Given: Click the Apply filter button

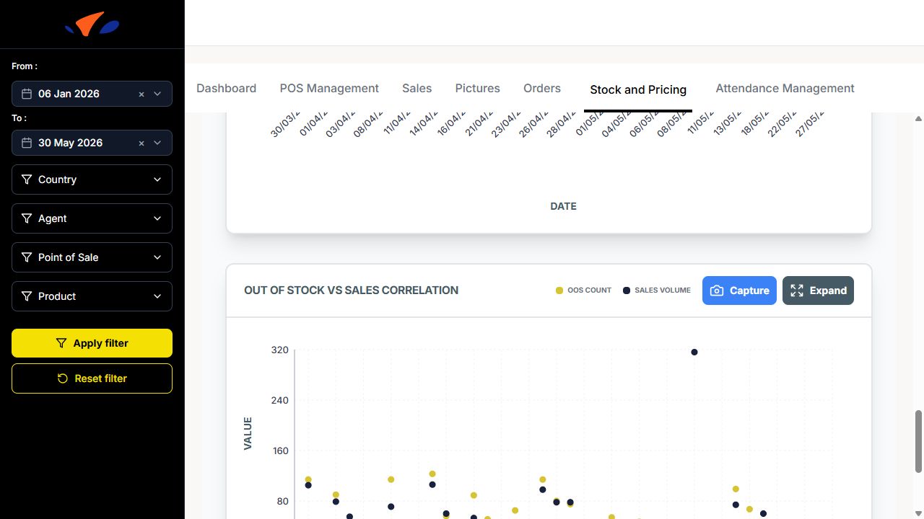Looking at the screenshot, I should point(92,343).
